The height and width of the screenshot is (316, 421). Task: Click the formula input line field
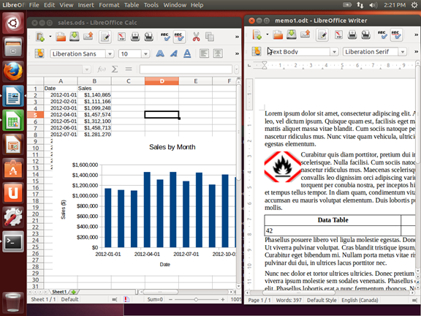click(186, 69)
